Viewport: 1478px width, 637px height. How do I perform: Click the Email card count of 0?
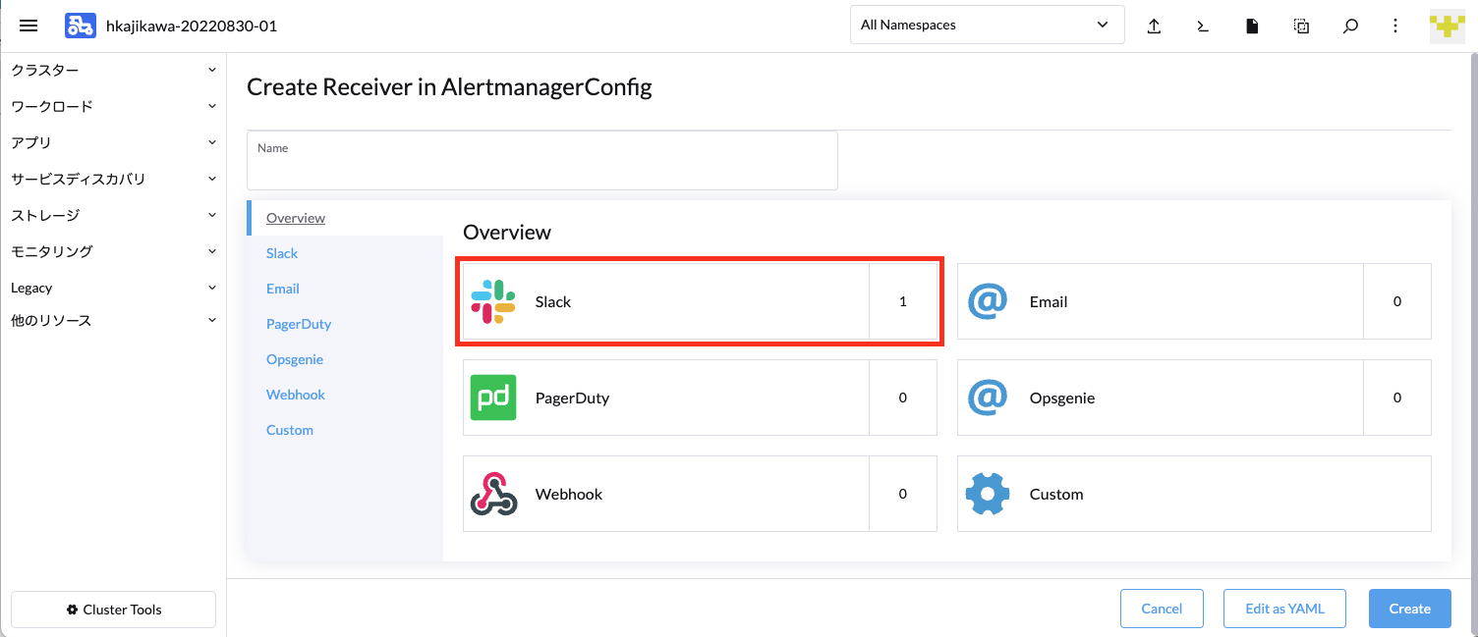tap(1397, 301)
